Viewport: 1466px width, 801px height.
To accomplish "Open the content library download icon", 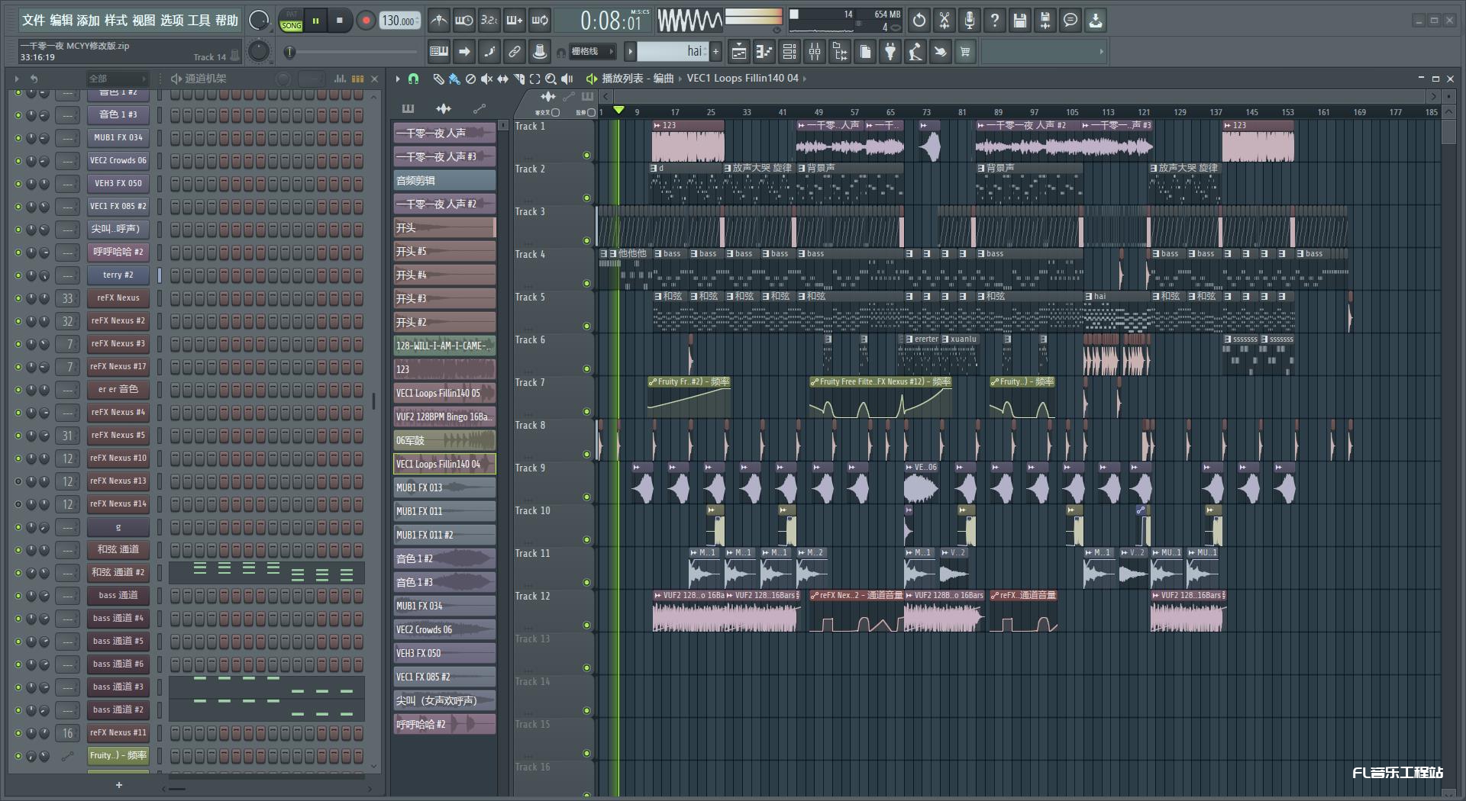I will click(x=1096, y=21).
